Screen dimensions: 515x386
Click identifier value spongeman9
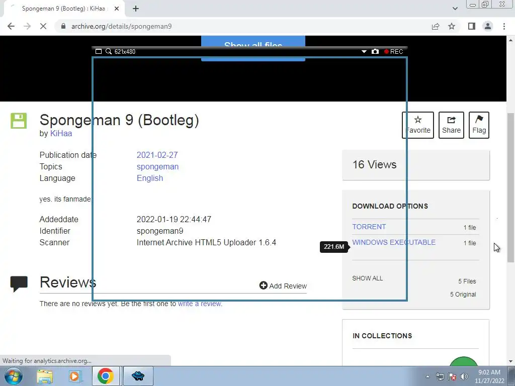pos(160,231)
